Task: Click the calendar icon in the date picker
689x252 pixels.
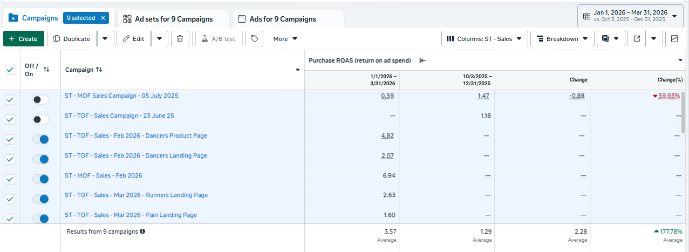Action: tap(586, 16)
